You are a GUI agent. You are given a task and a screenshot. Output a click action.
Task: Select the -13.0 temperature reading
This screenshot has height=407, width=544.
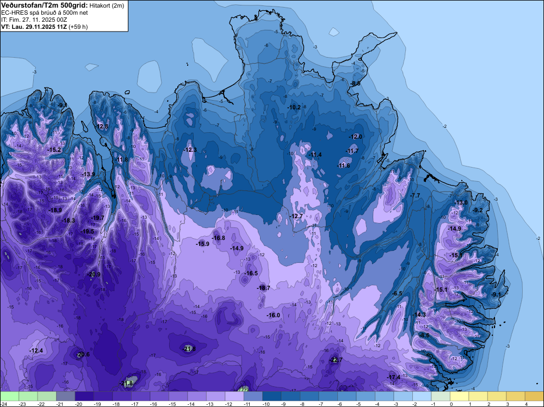461,202
